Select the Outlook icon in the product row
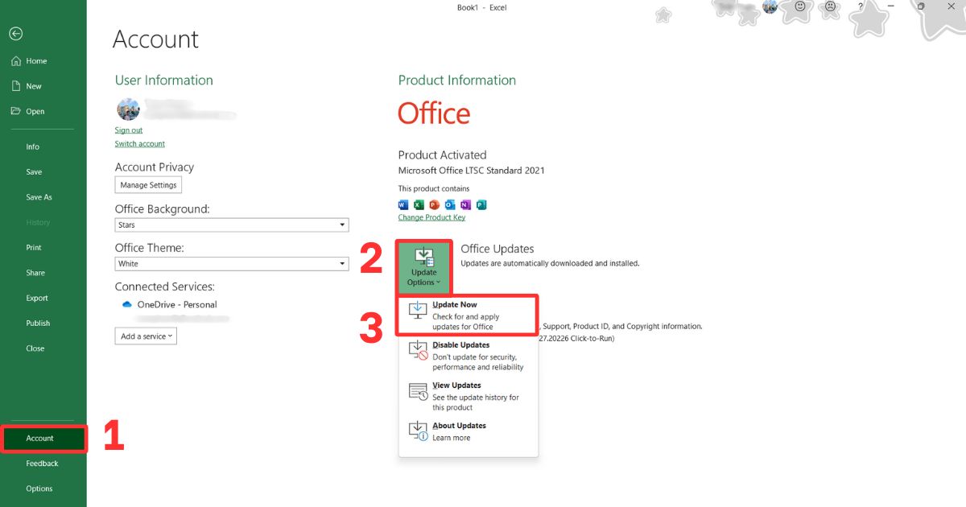This screenshot has height=507, width=966. pyautogui.click(x=450, y=205)
